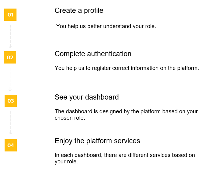This screenshot has width=204, height=171.
Task: Click the yellow 01 step badge
Action: coord(10,15)
